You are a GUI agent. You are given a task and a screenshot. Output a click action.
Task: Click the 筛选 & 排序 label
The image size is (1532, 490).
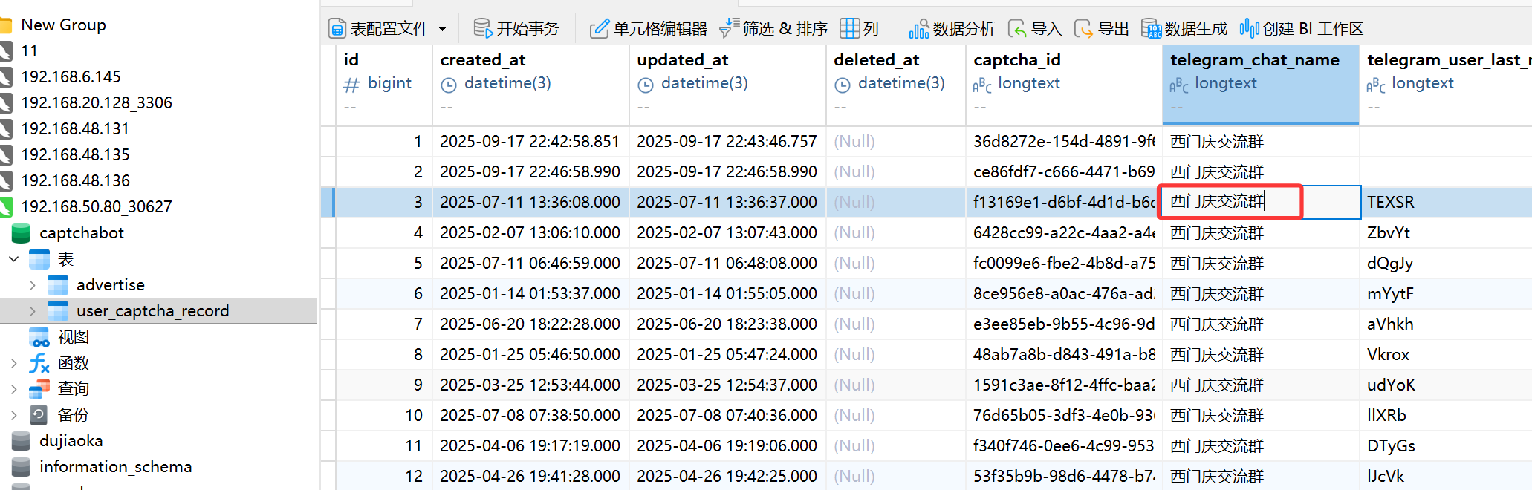click(x=785, y=28)
